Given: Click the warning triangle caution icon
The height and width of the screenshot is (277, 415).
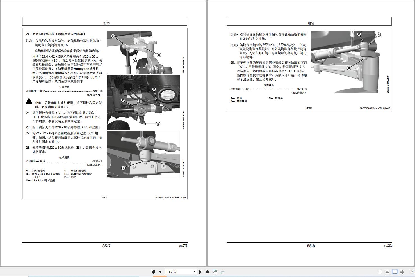Looking at the screenshot, I should [29, 101].
